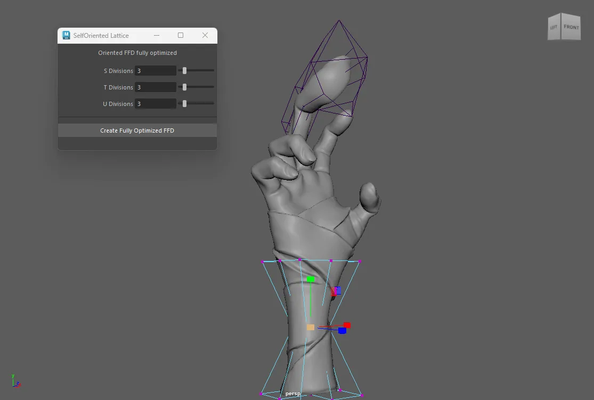This screenshot has width=594, height=400.
Task: Click the persp camera label at viewport bottom
Action: pyautogui.click(x=293, y=394)
